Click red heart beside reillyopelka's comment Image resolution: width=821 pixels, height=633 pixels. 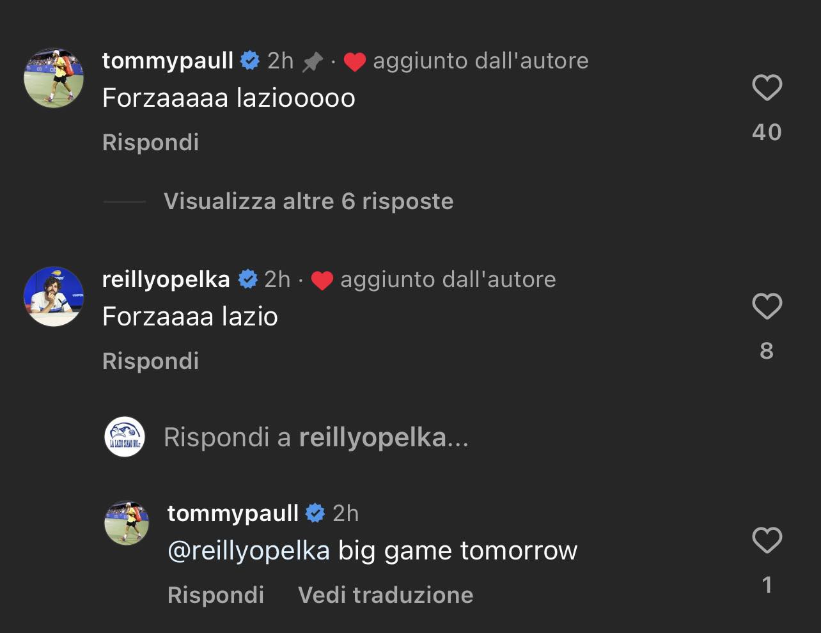tap(322, 281)
